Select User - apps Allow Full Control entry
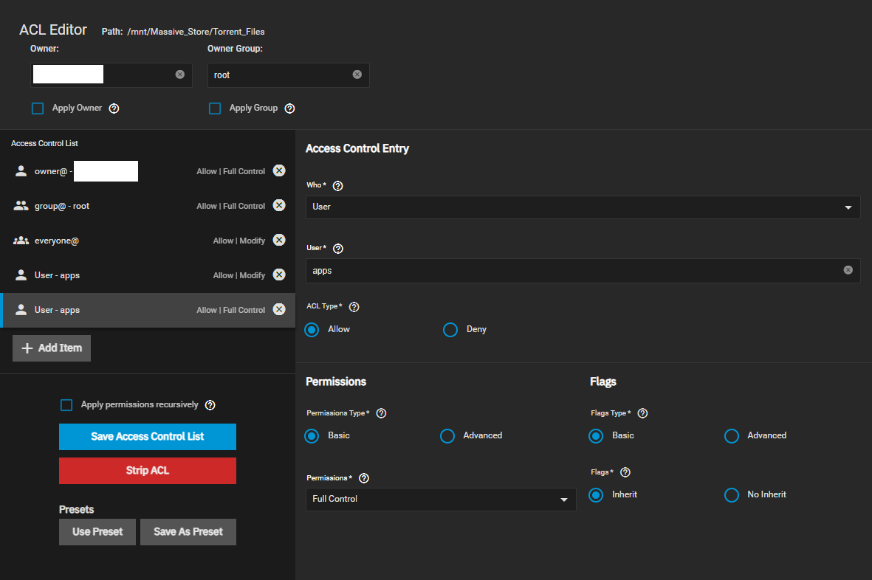The width and height of the screenshot is (872, 580). [x=148, y=310]
